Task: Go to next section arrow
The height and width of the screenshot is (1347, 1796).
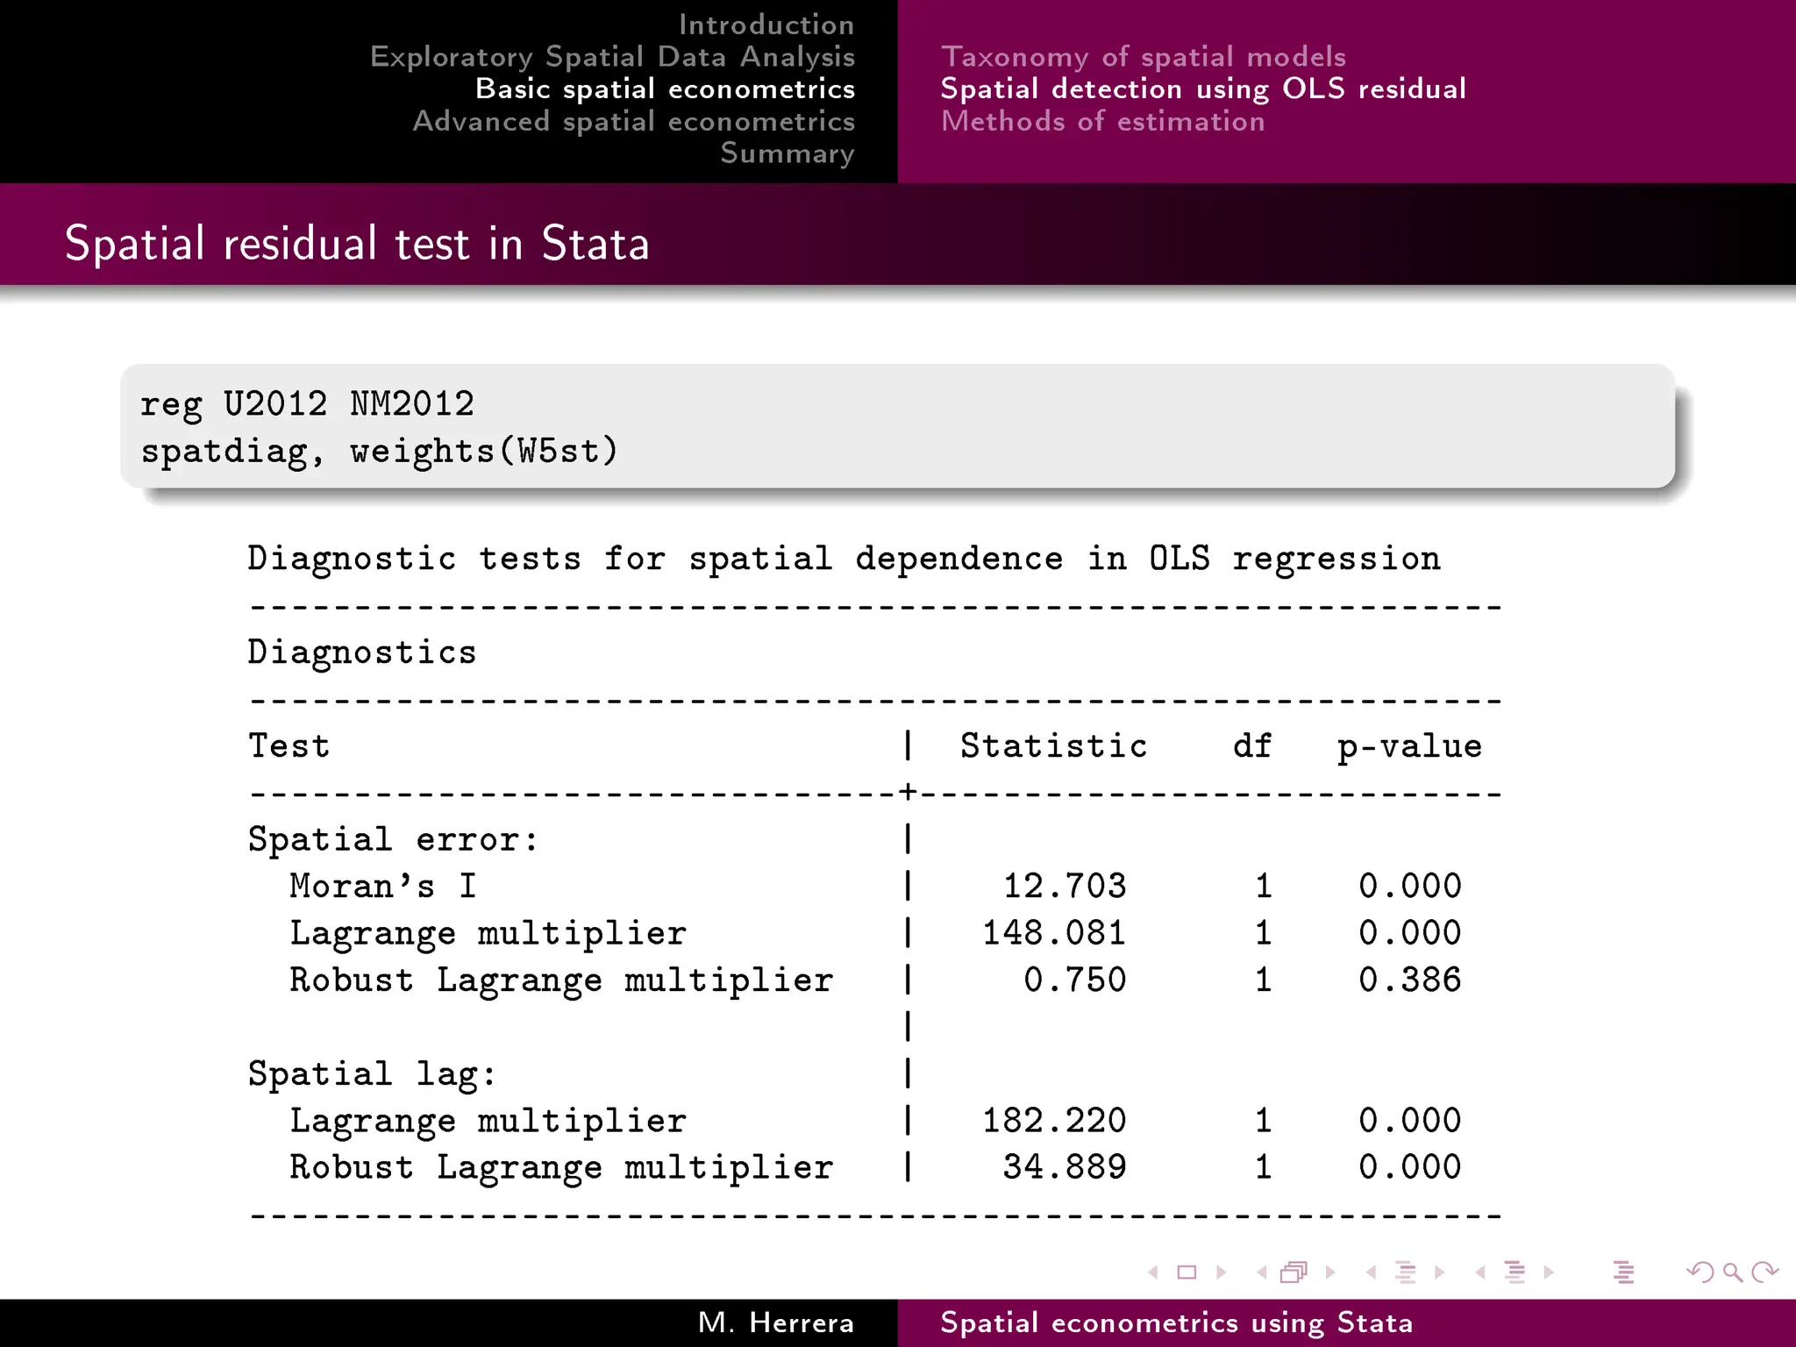Action: (x=1549, y=1272)
